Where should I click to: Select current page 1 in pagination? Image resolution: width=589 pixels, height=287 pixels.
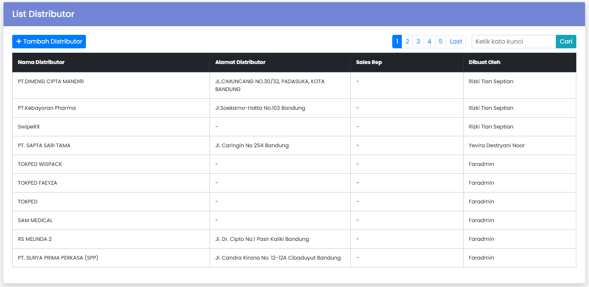[397, 41]
